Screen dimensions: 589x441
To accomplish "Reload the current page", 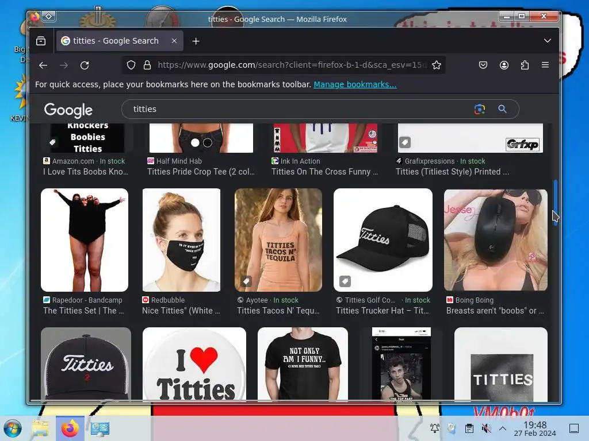I will point(85,65).
